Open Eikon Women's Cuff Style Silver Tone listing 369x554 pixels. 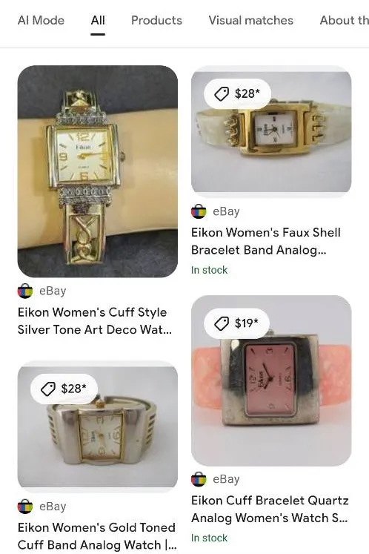tap(95, 321)
